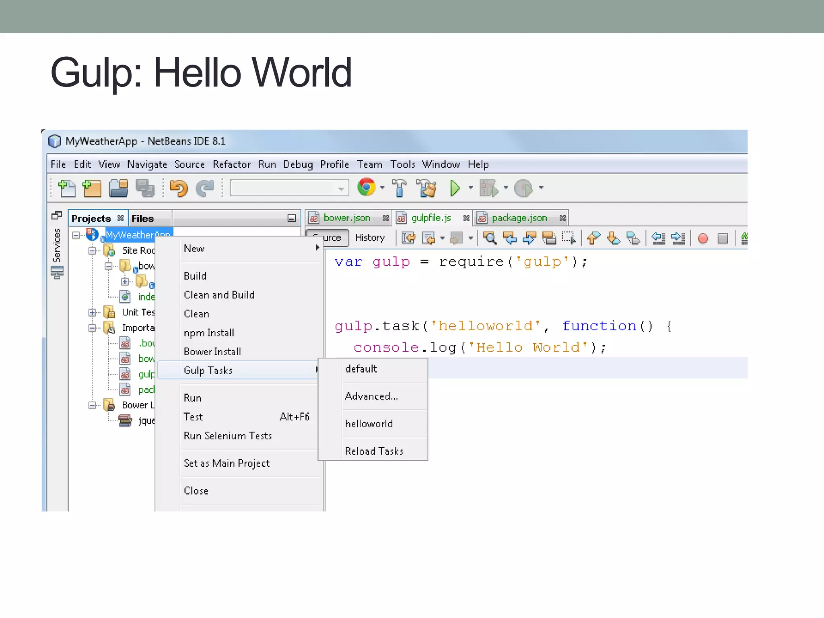Choose Run Selenium Tests in context menu
The width and height of the screenshot is (824, 618).
click(x=228, y=436)
